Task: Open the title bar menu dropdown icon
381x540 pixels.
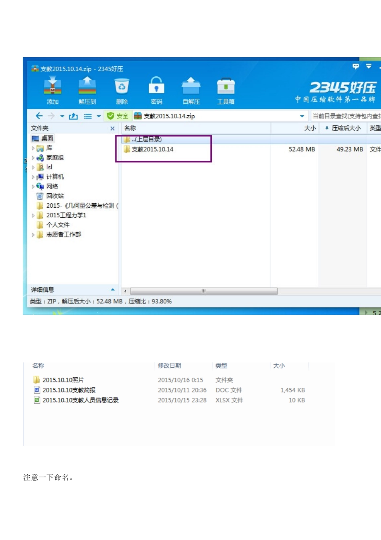Action: pyautogui.click(x=369, y=66)
